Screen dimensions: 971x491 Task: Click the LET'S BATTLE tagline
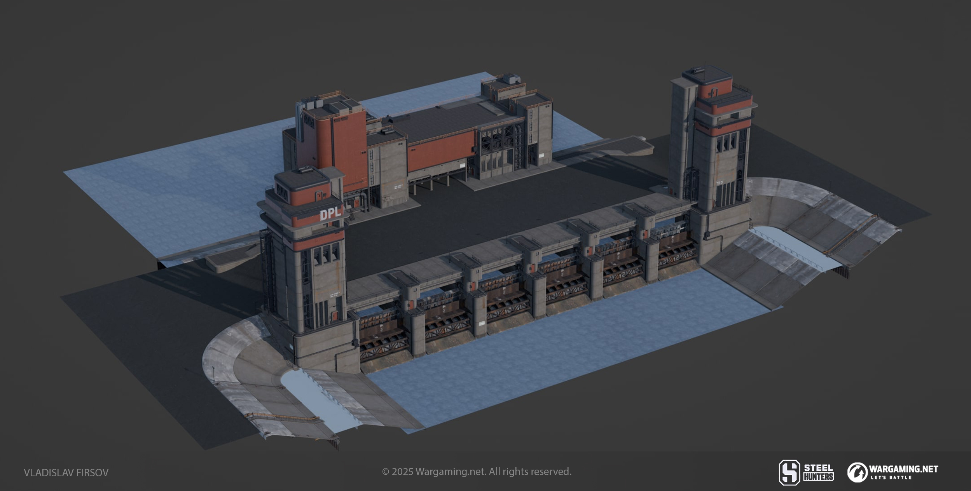tap(891, 477)
